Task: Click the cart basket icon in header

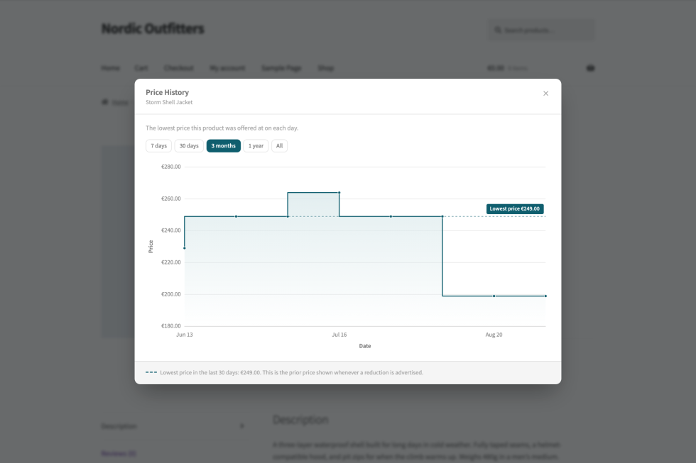Action: 590,68
